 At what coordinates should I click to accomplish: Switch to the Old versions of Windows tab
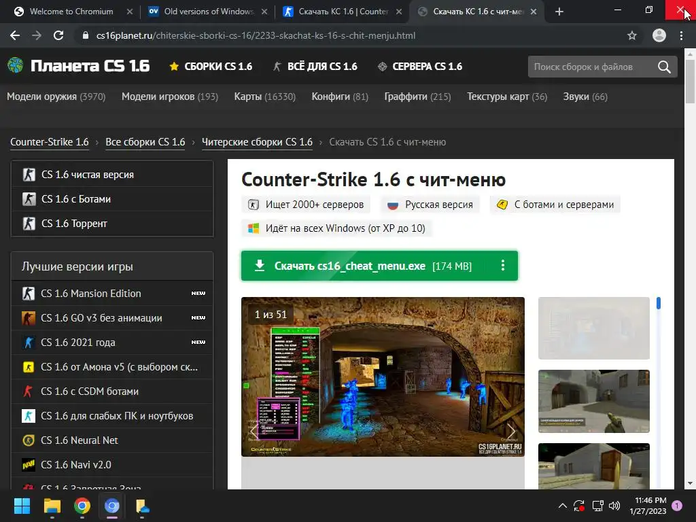coord(209,12)
